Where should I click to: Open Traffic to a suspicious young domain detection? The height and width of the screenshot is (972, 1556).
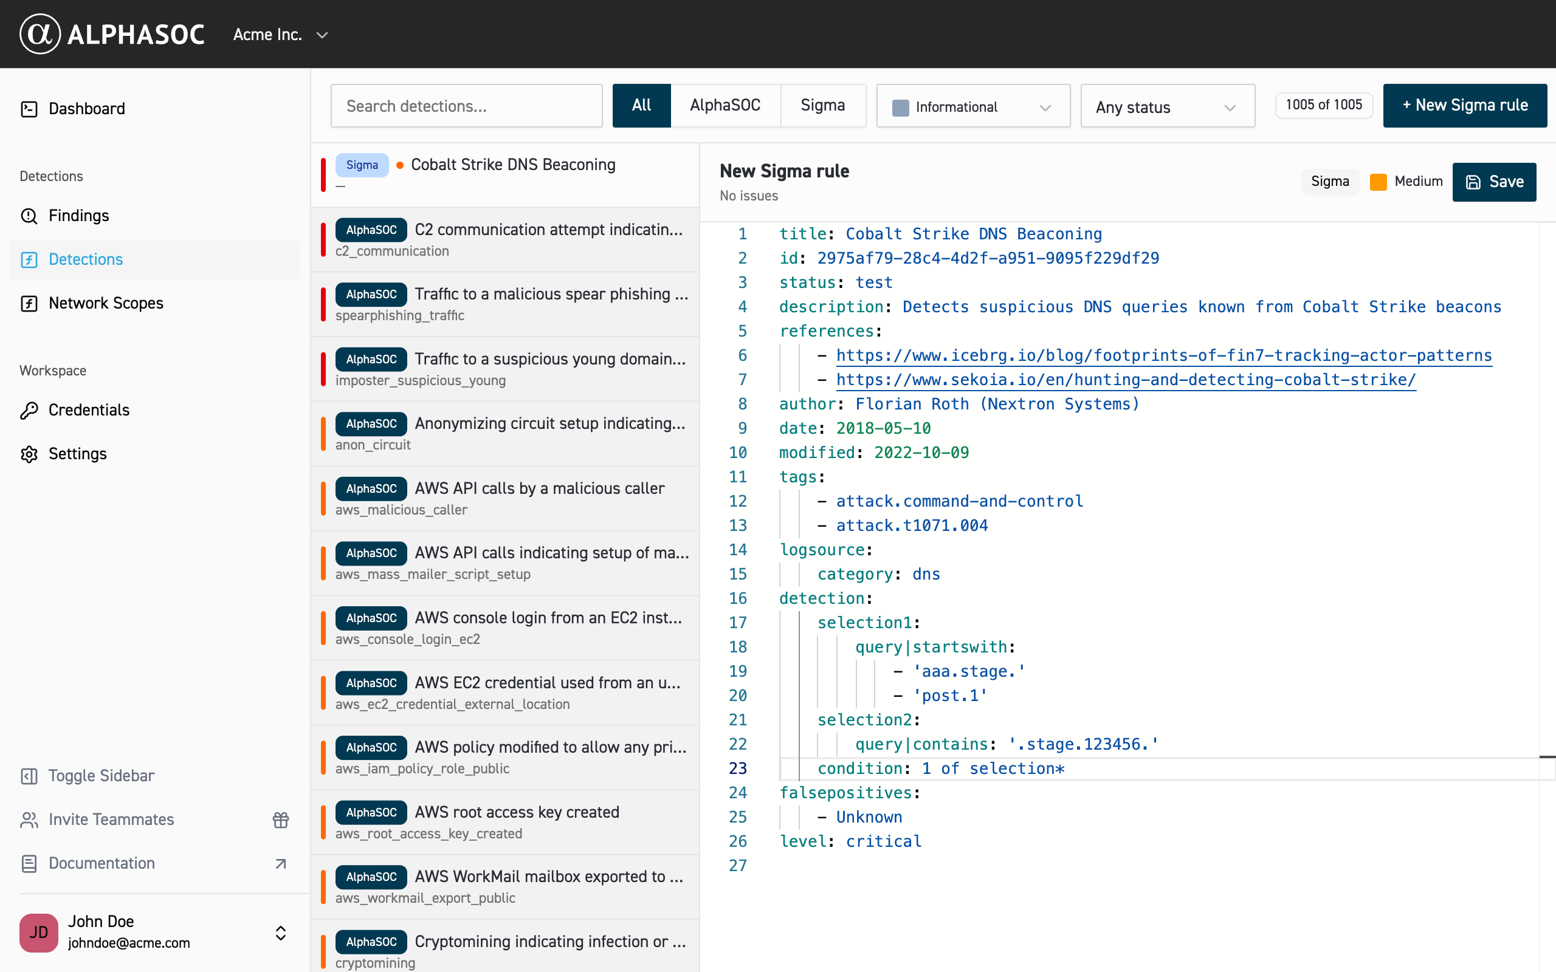(x=504, y=369)
